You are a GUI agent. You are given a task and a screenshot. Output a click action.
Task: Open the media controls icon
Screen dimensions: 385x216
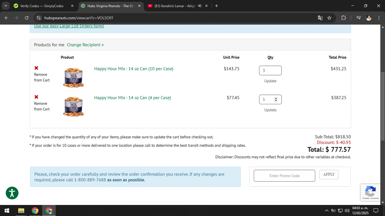click(x=359, y=18)
